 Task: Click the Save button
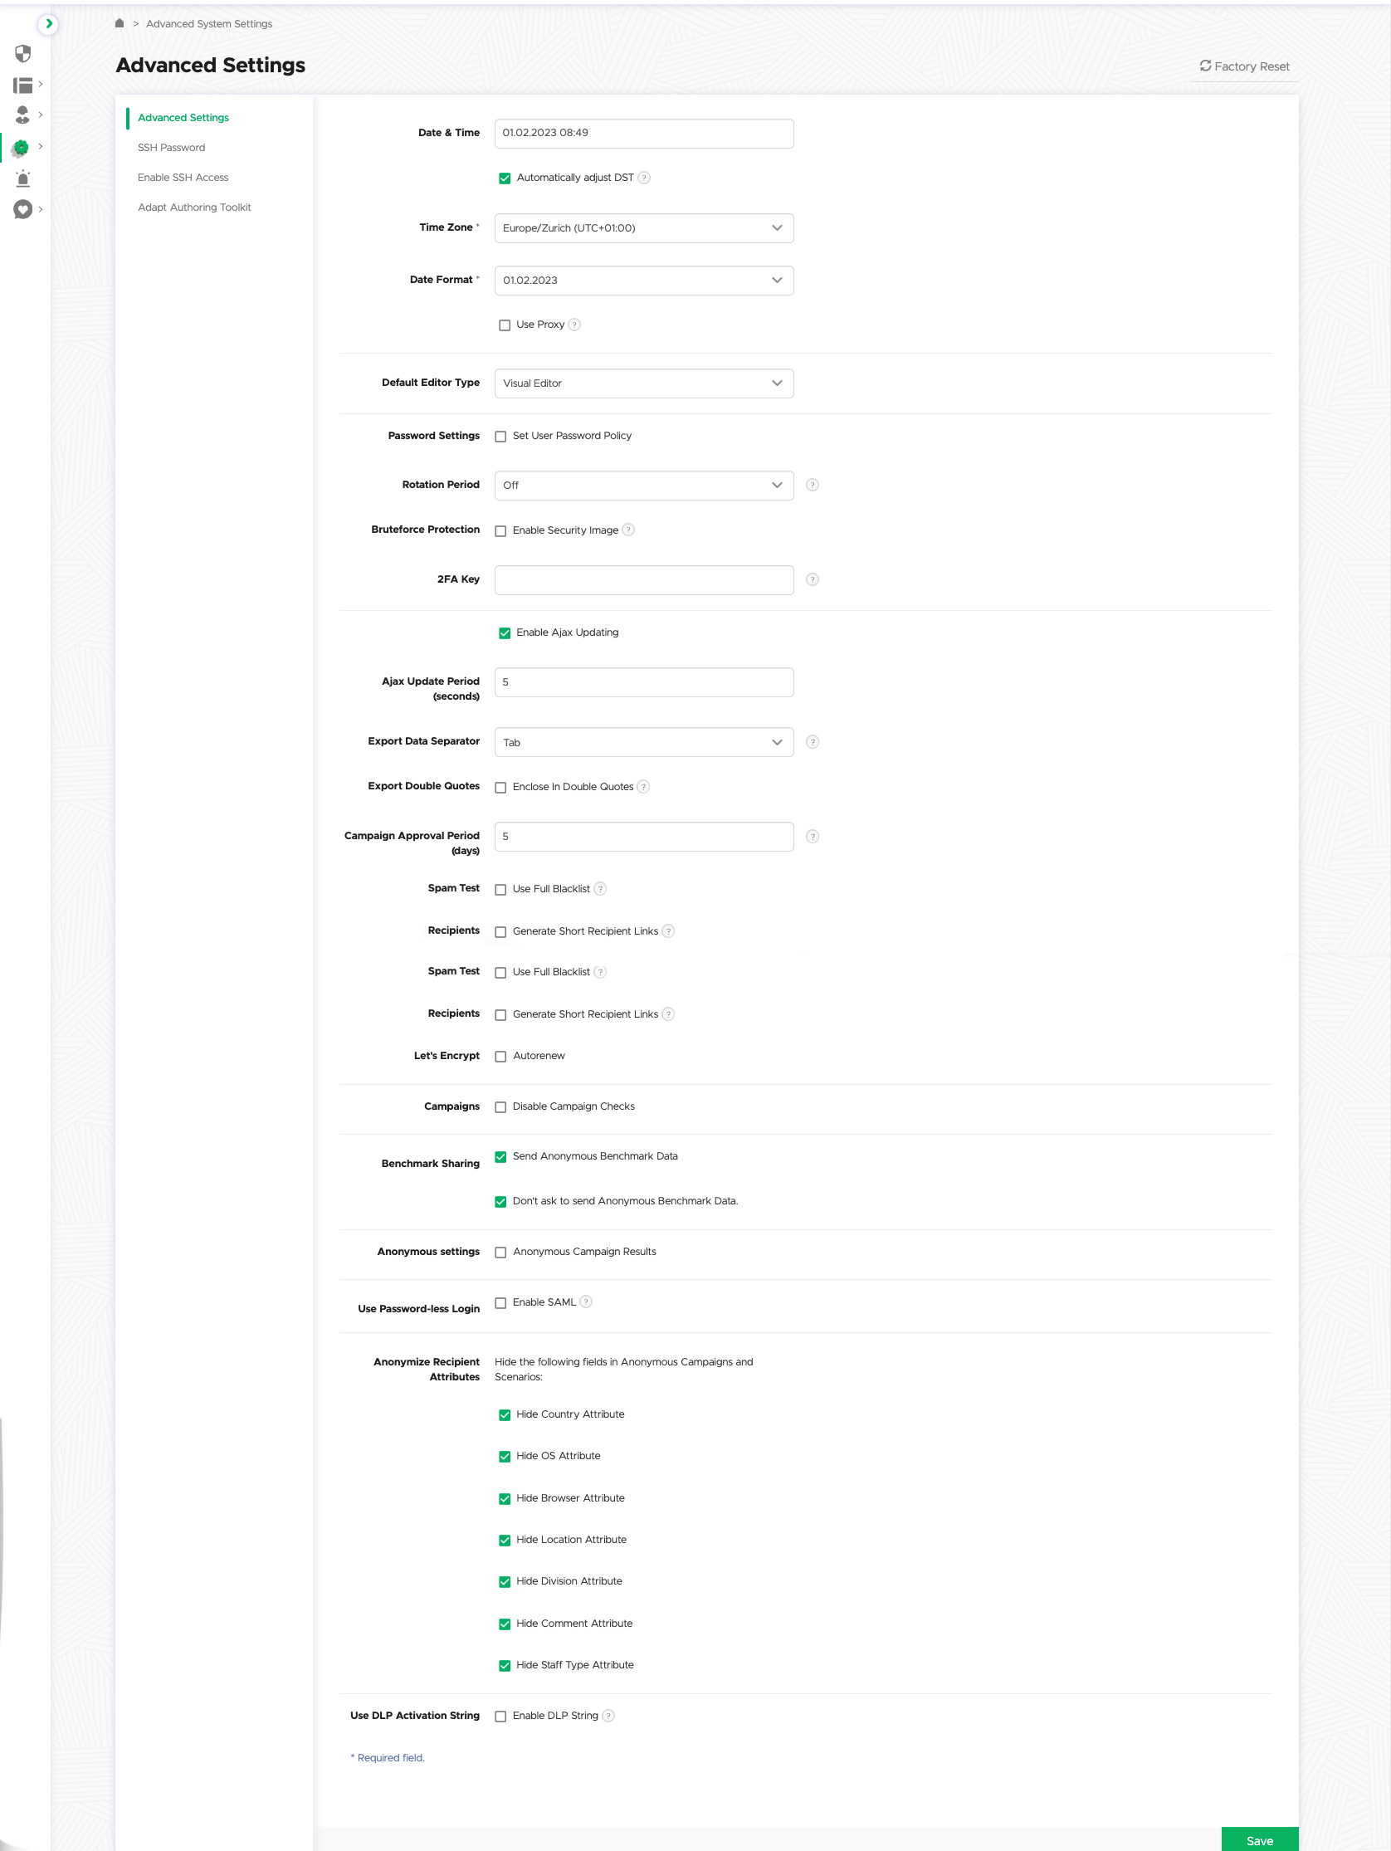pyautogui.click(x=1260, y=1839)
